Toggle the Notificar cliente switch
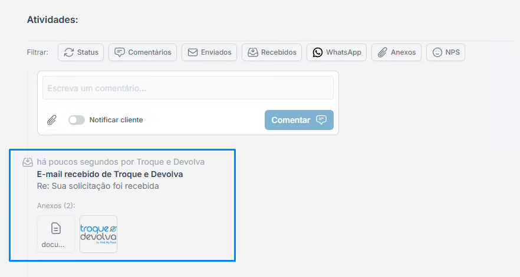The image size is (520, 277). (77, 120)
